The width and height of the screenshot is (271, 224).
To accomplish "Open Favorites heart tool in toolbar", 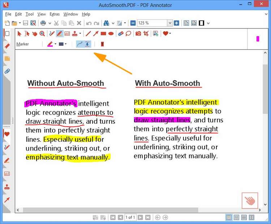I will 165,33.
